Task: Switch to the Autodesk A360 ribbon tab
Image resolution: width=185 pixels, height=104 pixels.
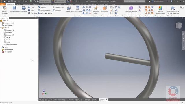Action: click(x=103, y=4)
